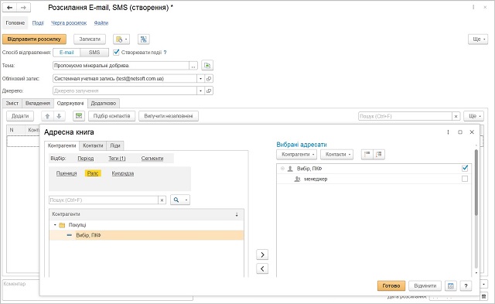The width and height of the screenshot is (495, 304).
Task: Open the Черга розсилок link
Action: point(69,22)
